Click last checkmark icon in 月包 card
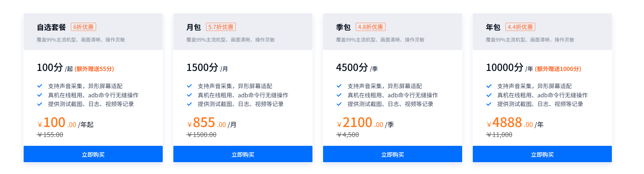 [189, 104]
